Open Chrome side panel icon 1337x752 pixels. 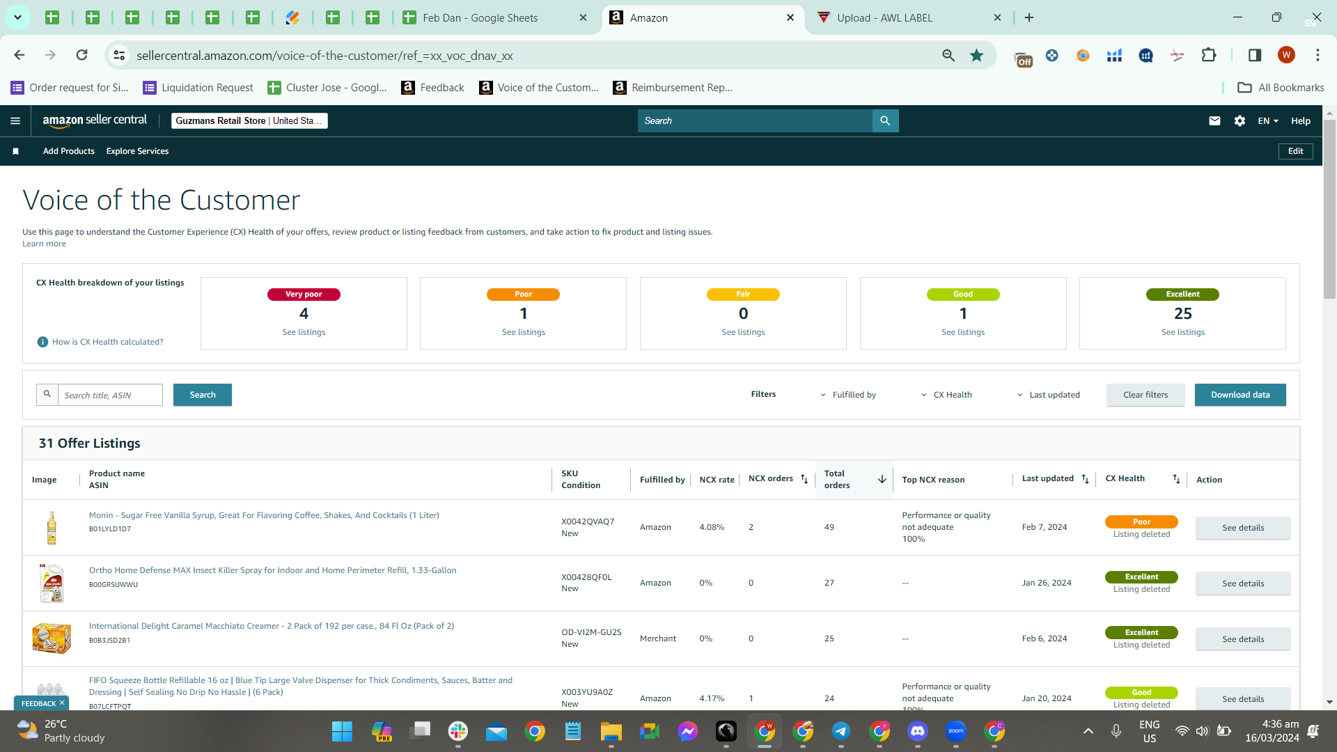tap(1255, 55)
